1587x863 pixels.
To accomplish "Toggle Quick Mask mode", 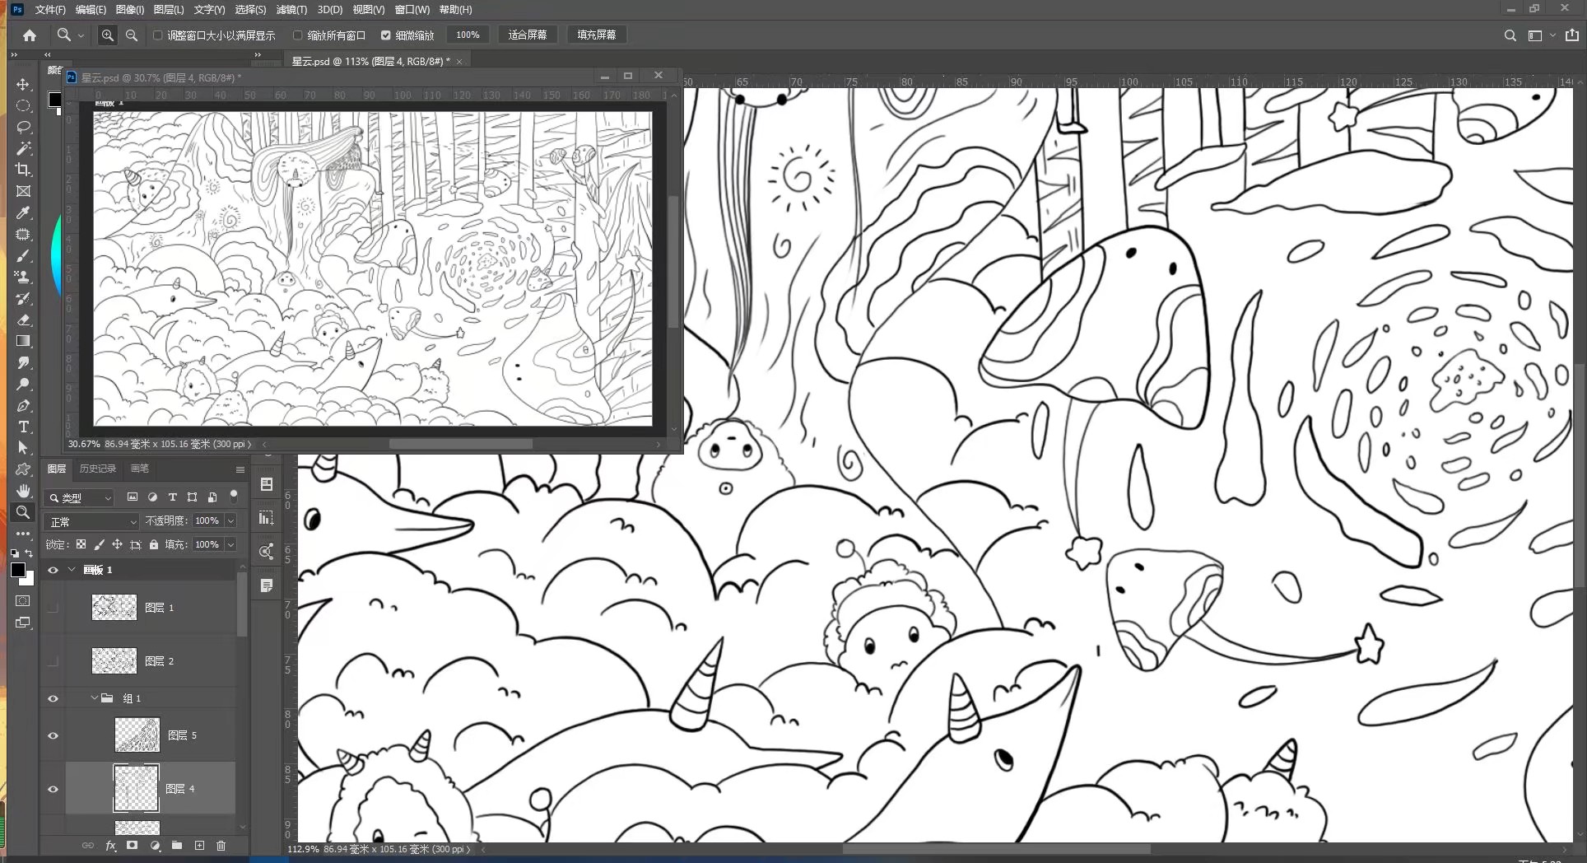I will pos(23,601).
